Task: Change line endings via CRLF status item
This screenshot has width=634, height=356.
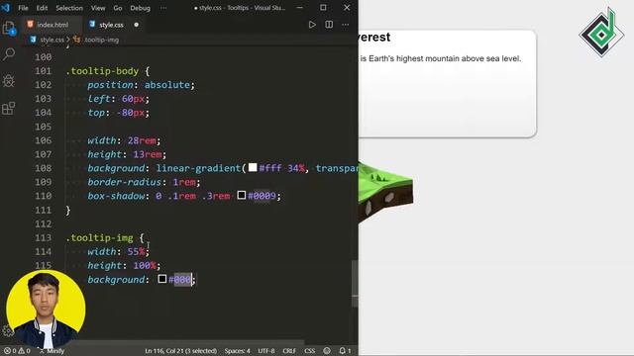Action: 289,351
